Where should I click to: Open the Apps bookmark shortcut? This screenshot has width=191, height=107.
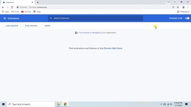[5, 12]
